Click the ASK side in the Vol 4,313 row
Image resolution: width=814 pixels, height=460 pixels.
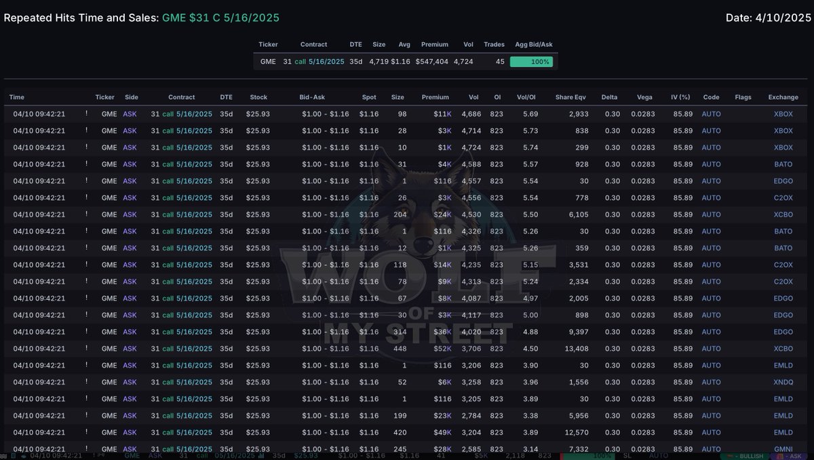pos(130,282)
